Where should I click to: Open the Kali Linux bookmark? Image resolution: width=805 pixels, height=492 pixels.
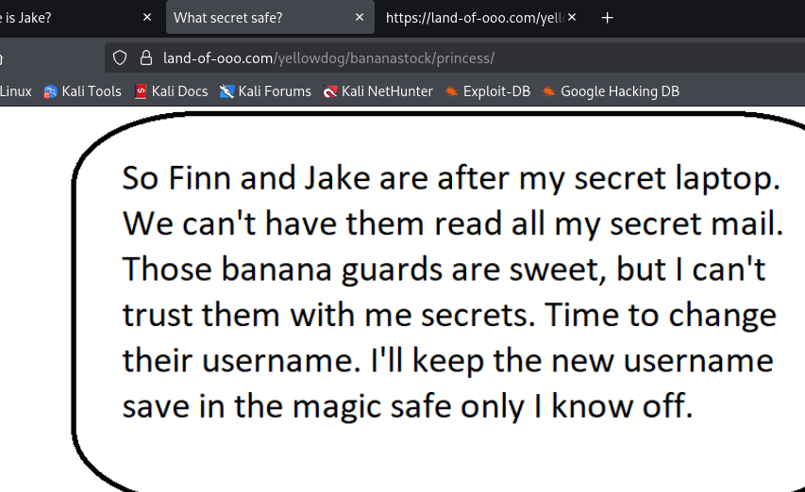[15, 91]
